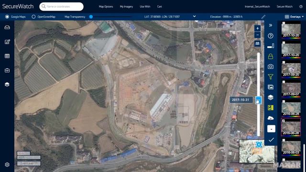
Task: Click the measure ruler icon near Elevation
Action: (263, 17)
